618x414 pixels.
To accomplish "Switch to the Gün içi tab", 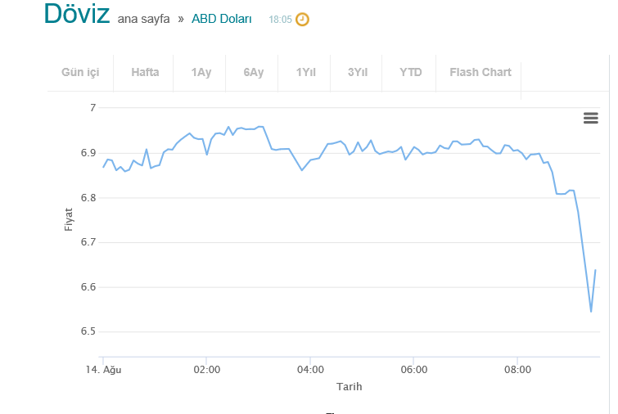I will [80, 72].
